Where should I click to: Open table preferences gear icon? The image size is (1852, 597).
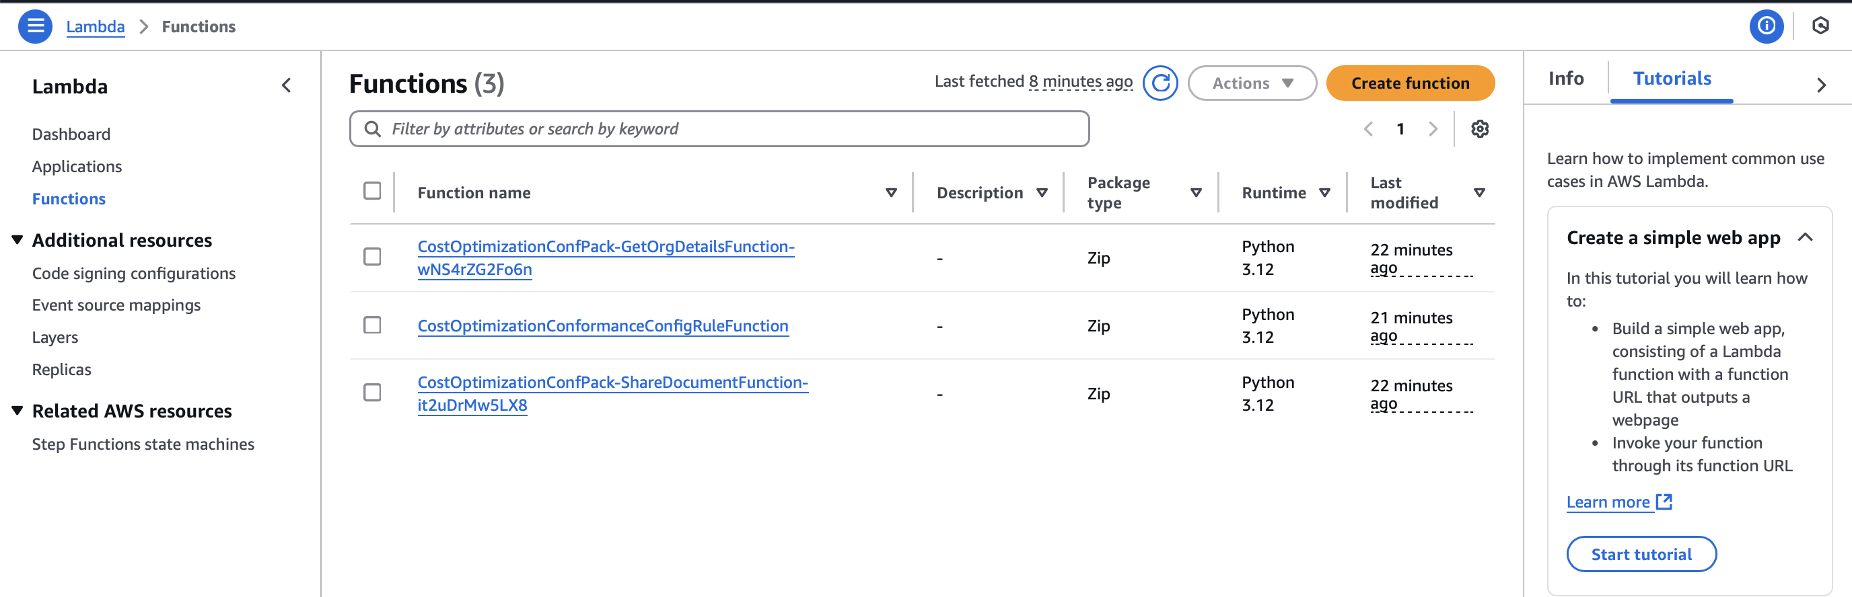1480,129
